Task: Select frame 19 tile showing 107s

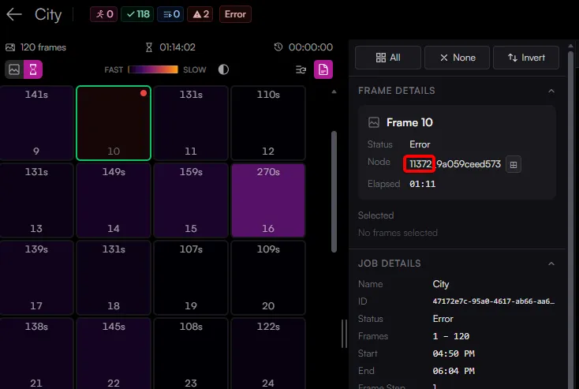Action: (x=191, y=278)
